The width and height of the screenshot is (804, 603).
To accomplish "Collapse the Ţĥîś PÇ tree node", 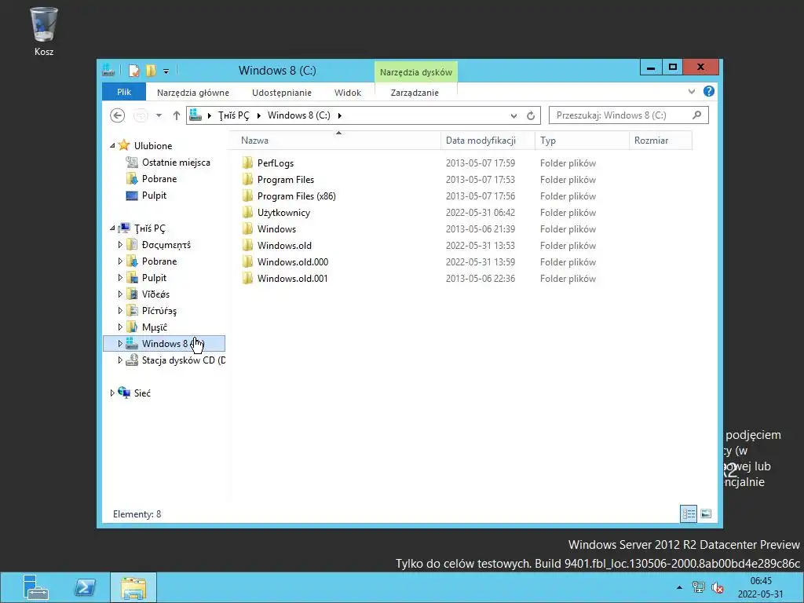I will click(x=112, y=228).
